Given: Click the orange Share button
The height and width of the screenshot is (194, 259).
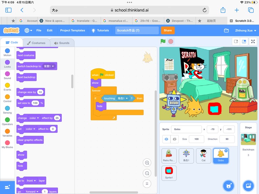Looking at the screenshot, I should (x=168, y=30).
